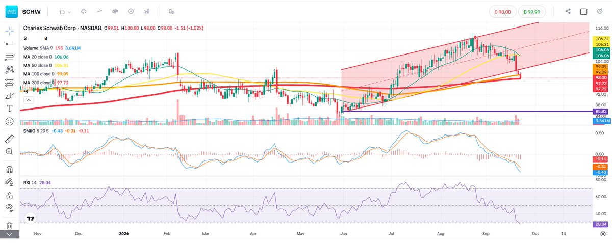Click the 2026 year marker on time axis
Viewport: 612px width, 243px height.
pos(123,233)
